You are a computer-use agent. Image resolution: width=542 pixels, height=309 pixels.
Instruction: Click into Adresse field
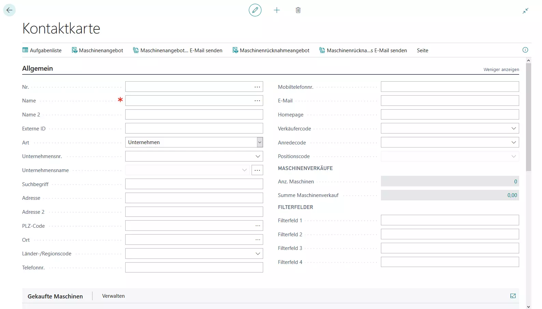(194, 198)
